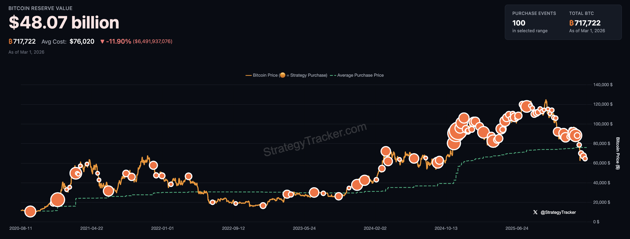
Task: Click the 140,000 $ y-axis label
Action: pos(603,85)
